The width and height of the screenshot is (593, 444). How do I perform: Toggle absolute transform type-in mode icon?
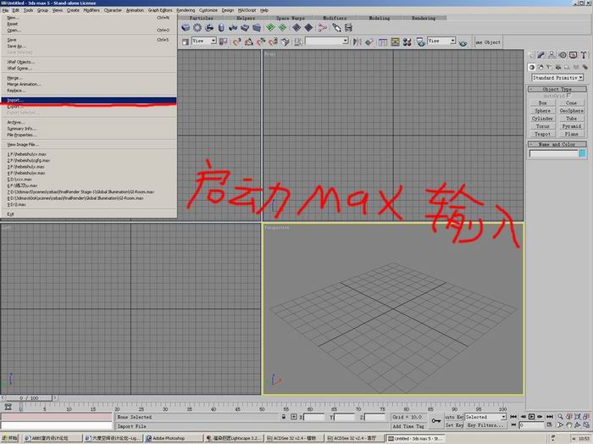click(294, 417)
